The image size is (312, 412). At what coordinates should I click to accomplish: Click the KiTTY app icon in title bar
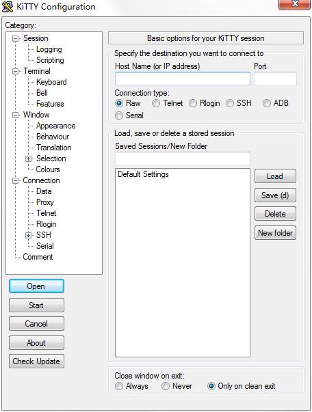[x=8, y=7]
